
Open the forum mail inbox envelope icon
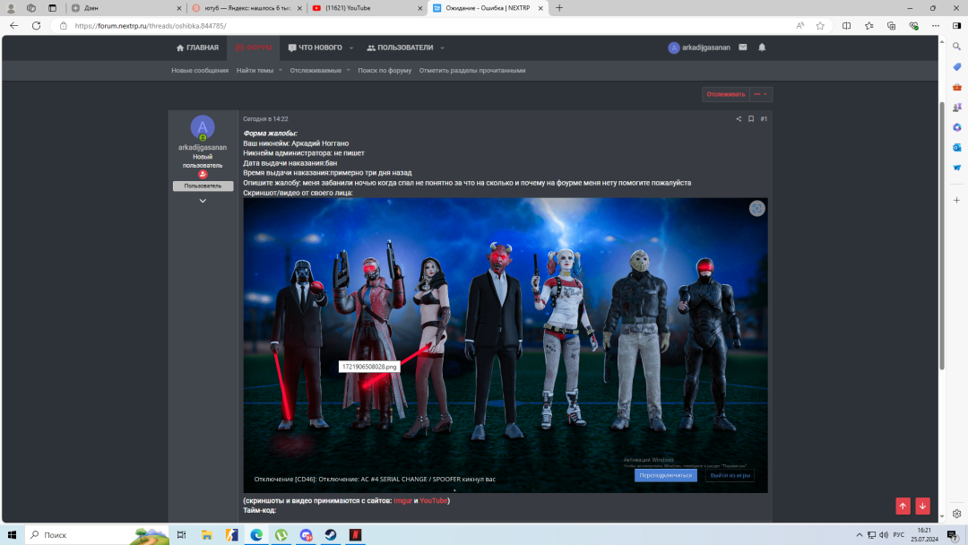[743, 48]
